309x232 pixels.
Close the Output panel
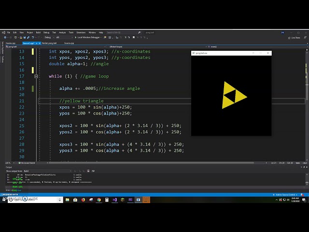coord(307,167)
